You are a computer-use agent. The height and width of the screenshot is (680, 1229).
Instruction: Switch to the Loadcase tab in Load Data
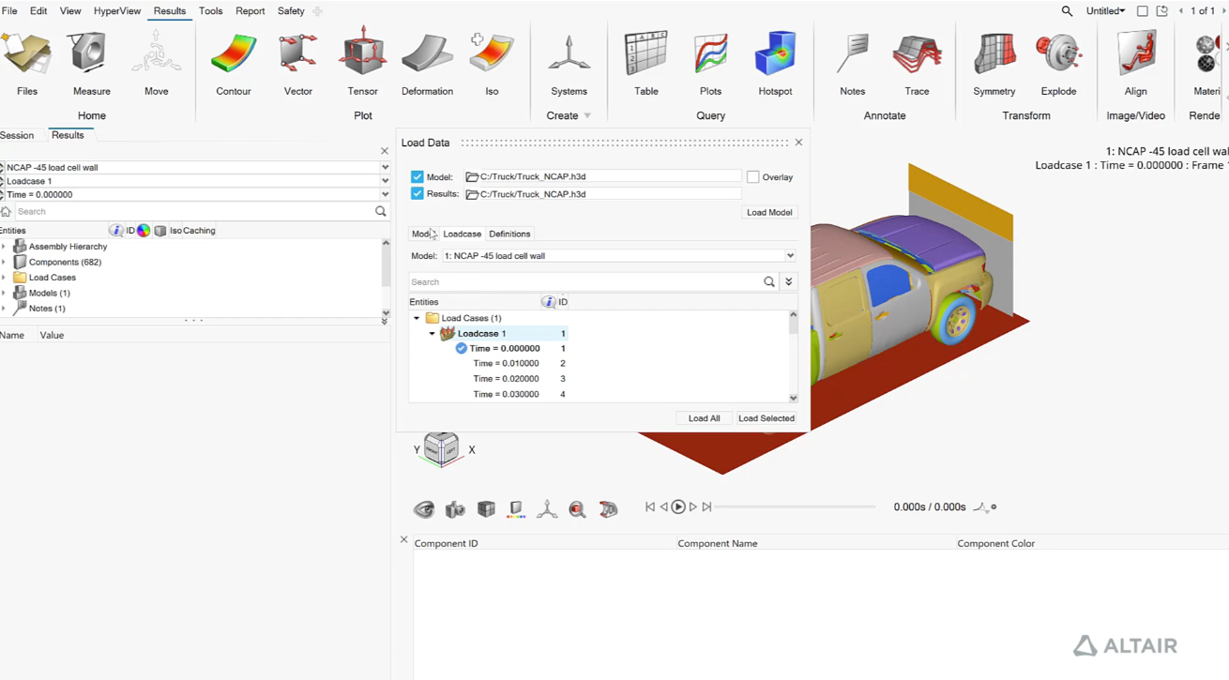[x=462, y=234]
